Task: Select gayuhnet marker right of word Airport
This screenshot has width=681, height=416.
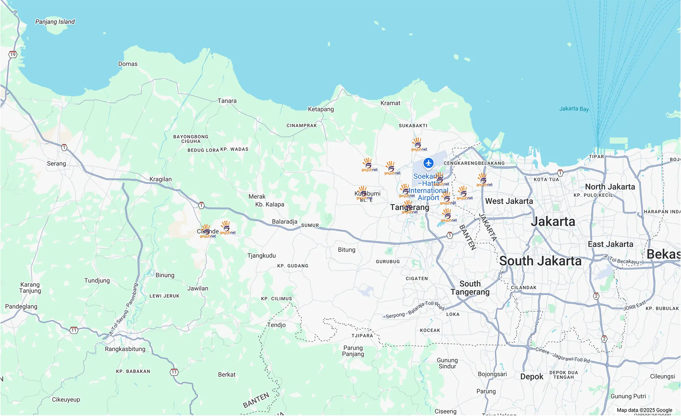Action: [448, 198]
